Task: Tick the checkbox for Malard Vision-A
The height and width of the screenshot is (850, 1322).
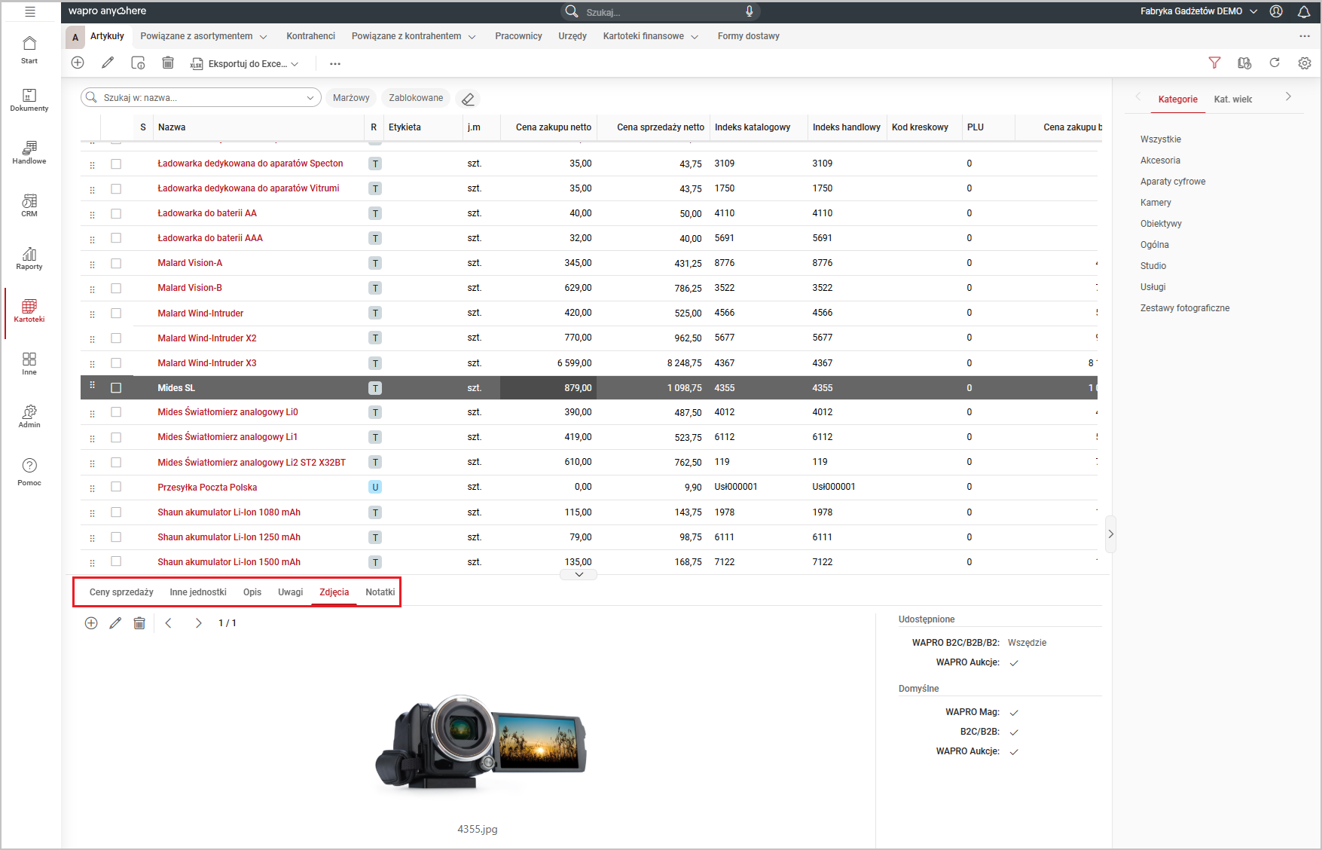Action: [x=116, y=263]
